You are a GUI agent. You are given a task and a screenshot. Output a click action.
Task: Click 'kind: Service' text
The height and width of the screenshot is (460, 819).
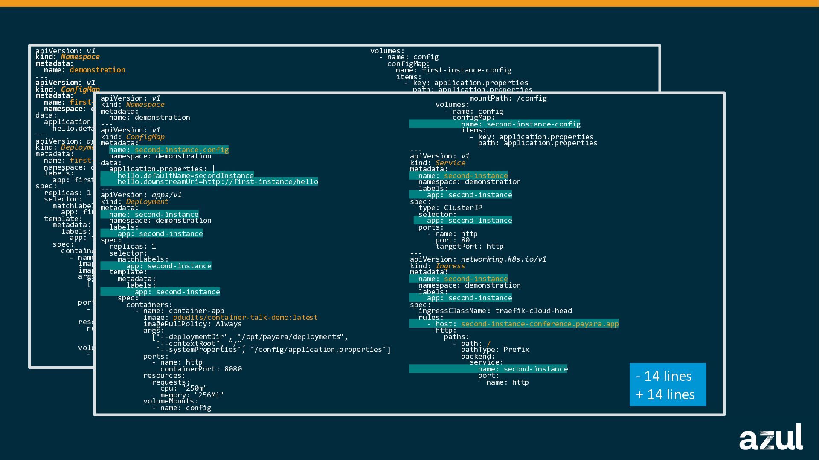point(437,163)
